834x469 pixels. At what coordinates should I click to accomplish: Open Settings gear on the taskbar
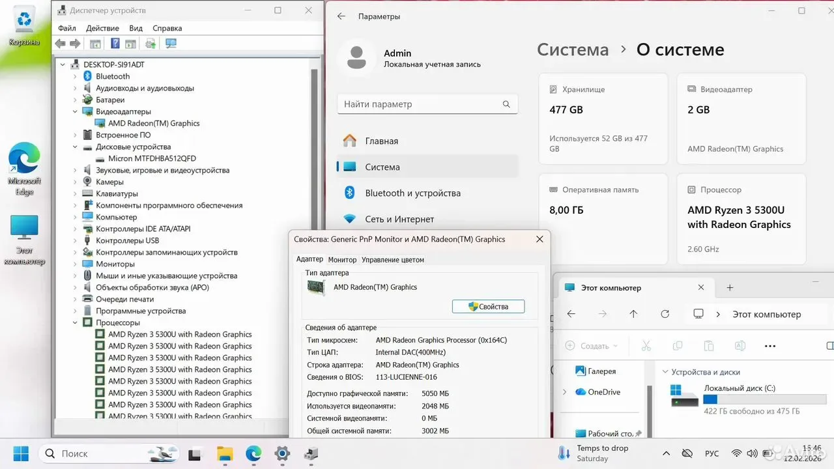click(282, 453)
